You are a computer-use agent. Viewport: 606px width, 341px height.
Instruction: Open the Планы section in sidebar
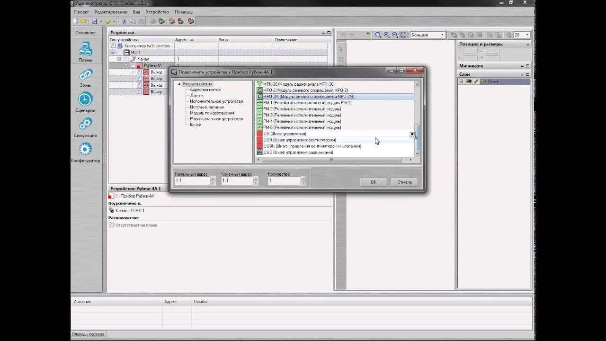coord(86,52)
